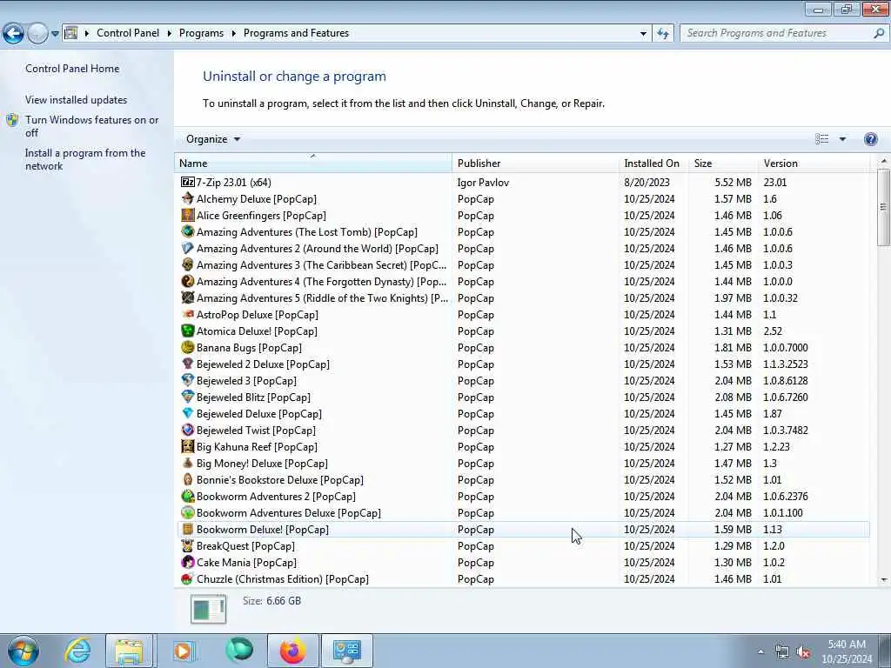This screenshot has height=668, width=891.
Task: Open Windows Media Player on taskbar
Action: coord(183,651)
